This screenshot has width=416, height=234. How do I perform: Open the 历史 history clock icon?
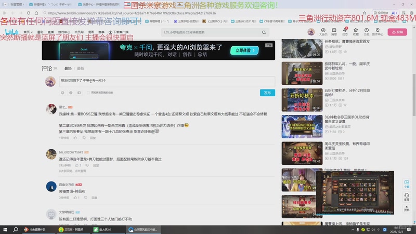coord(367,32)
